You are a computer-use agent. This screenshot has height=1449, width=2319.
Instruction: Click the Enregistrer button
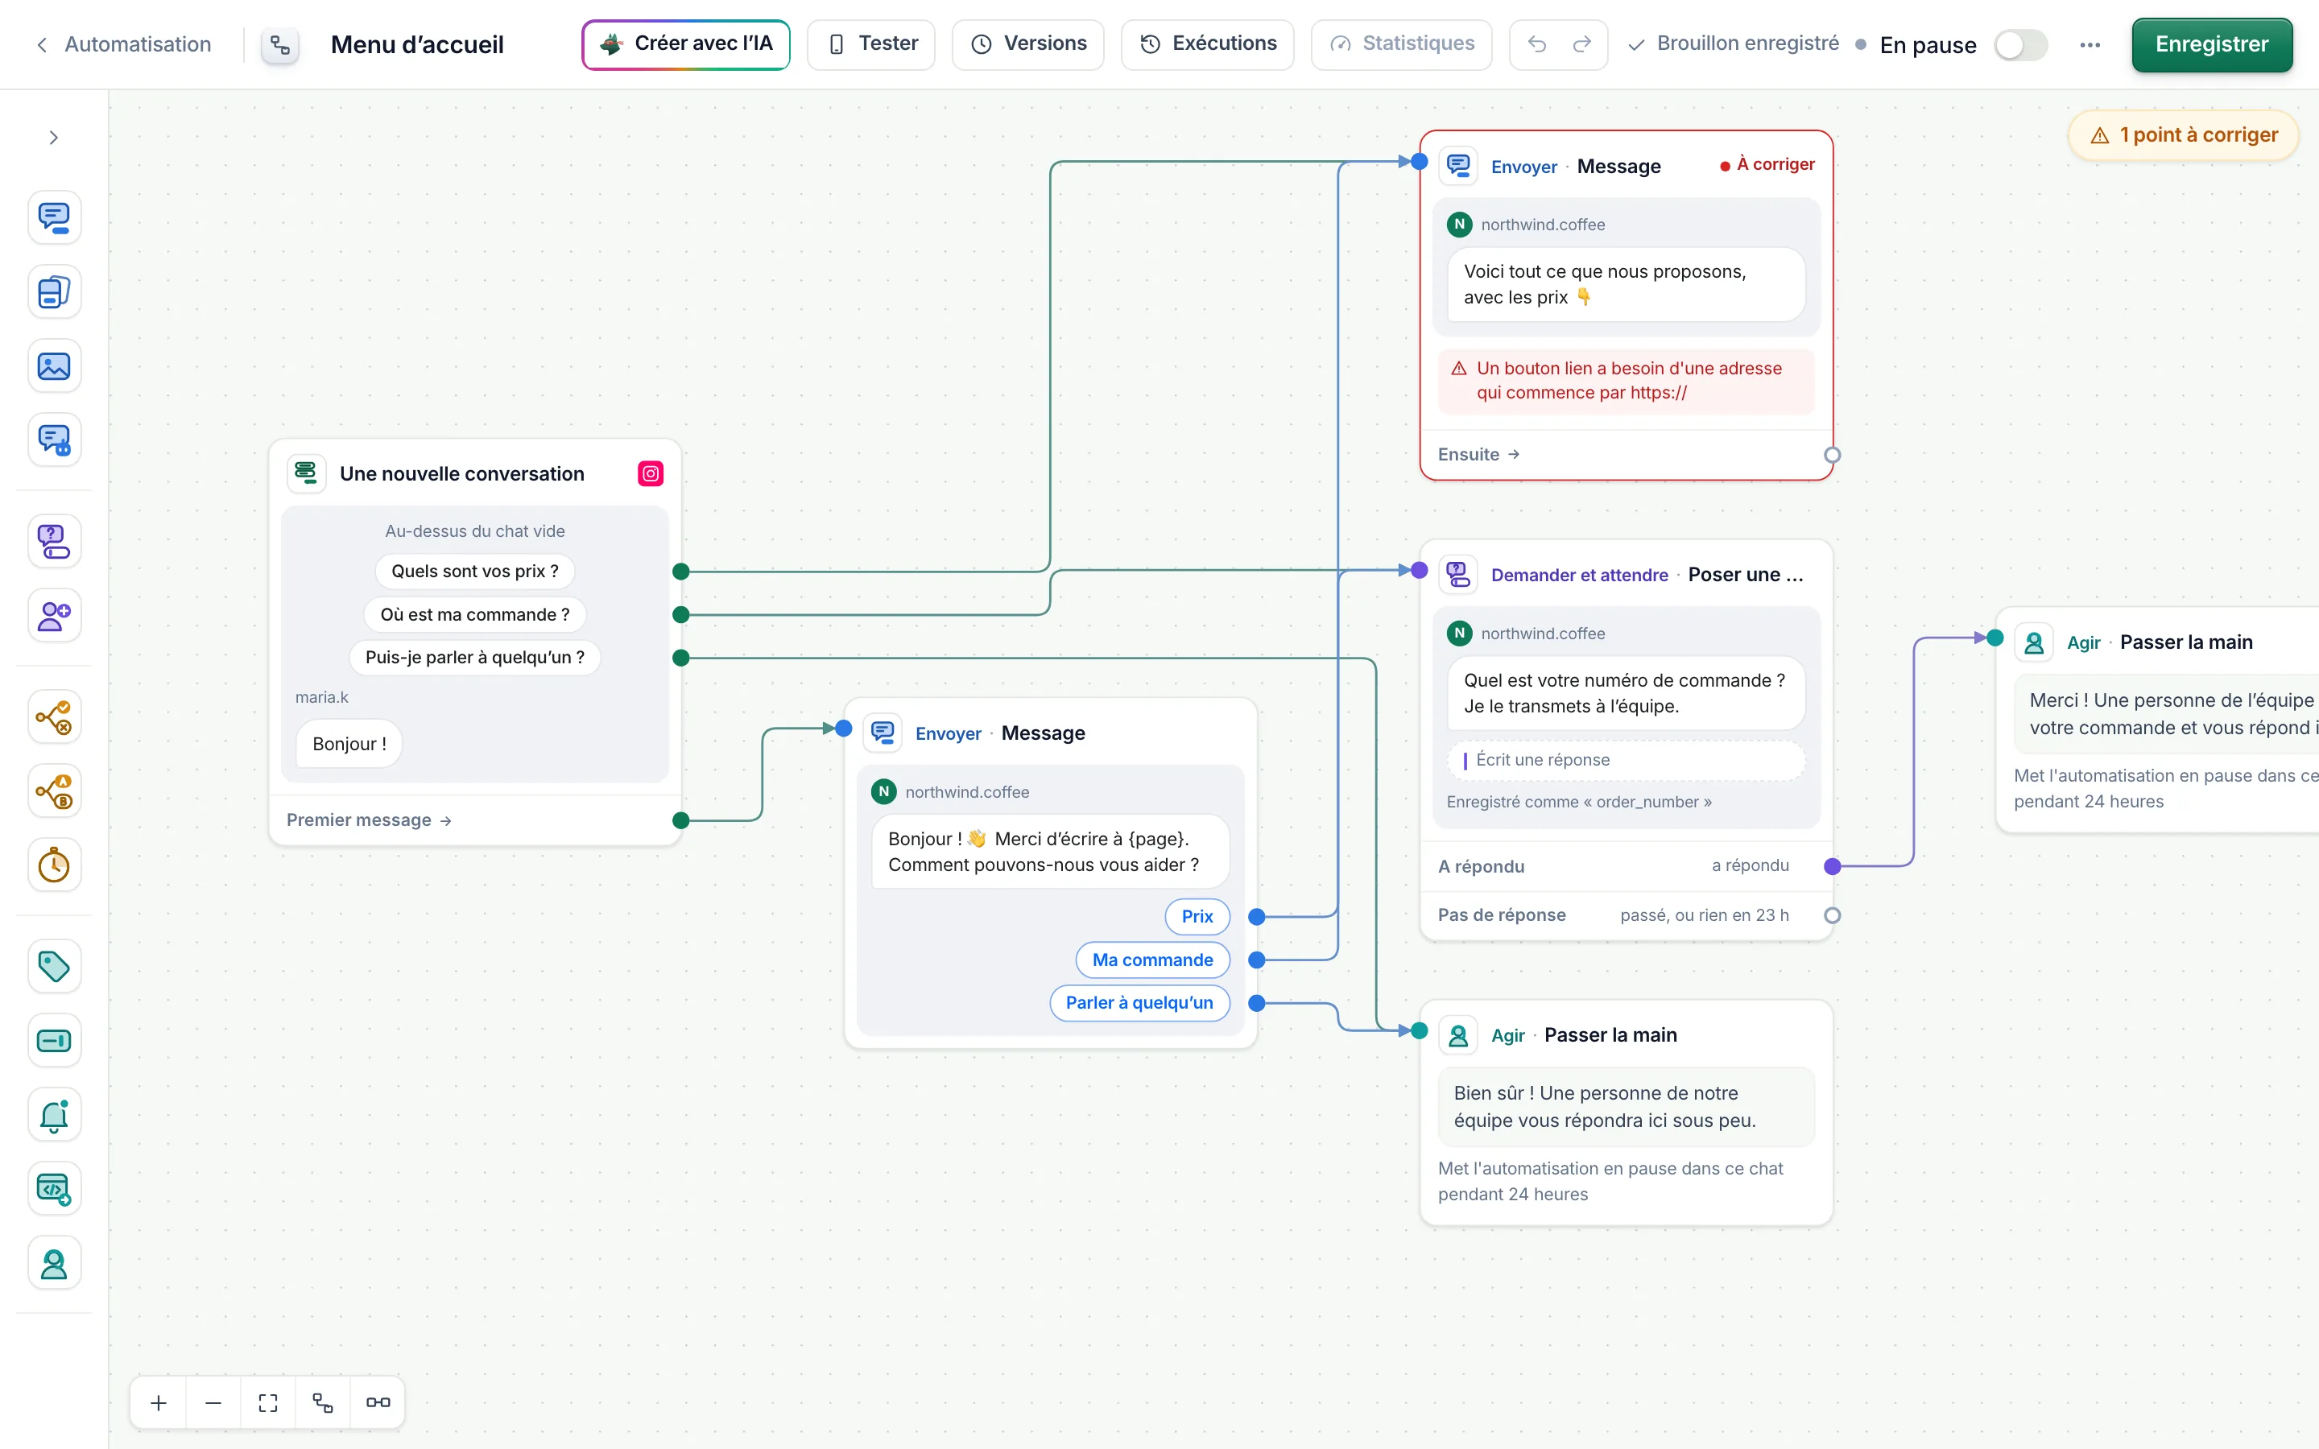2212,44
